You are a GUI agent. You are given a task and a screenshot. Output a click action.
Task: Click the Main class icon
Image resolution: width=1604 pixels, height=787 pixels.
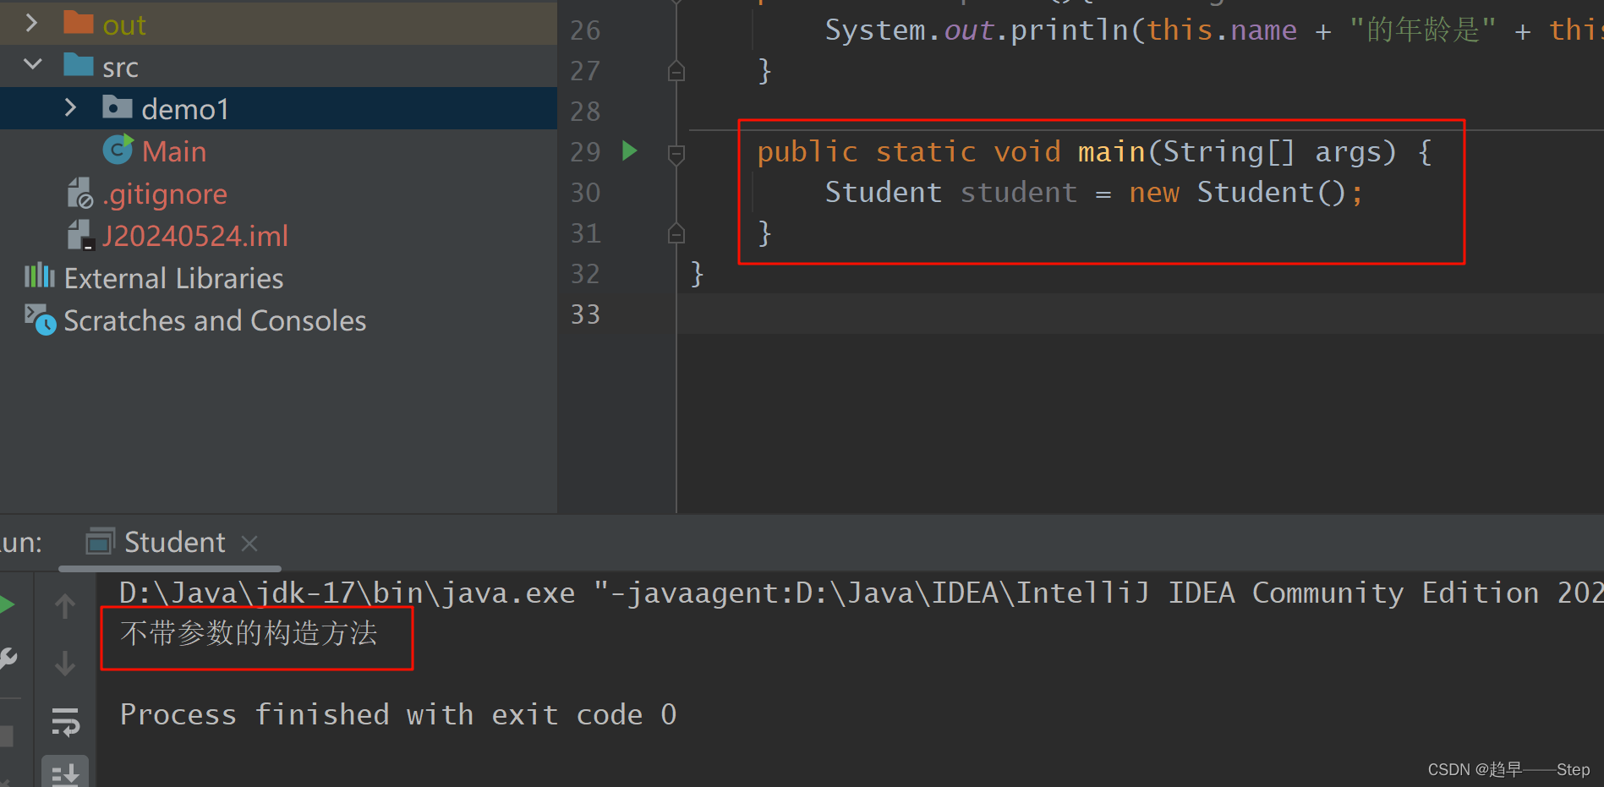[118, 150]
